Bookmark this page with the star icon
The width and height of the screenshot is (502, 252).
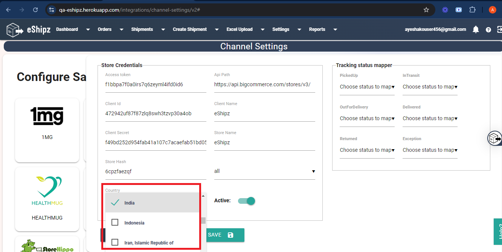(426, 10)
